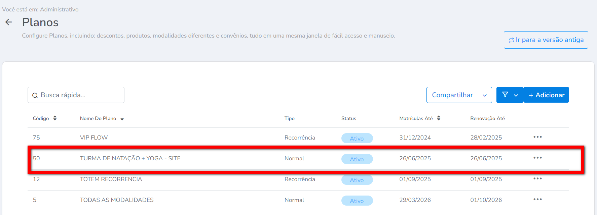The image size is (597, 215).
Task: Add a new plan with Adicionar
Action: 546,95
